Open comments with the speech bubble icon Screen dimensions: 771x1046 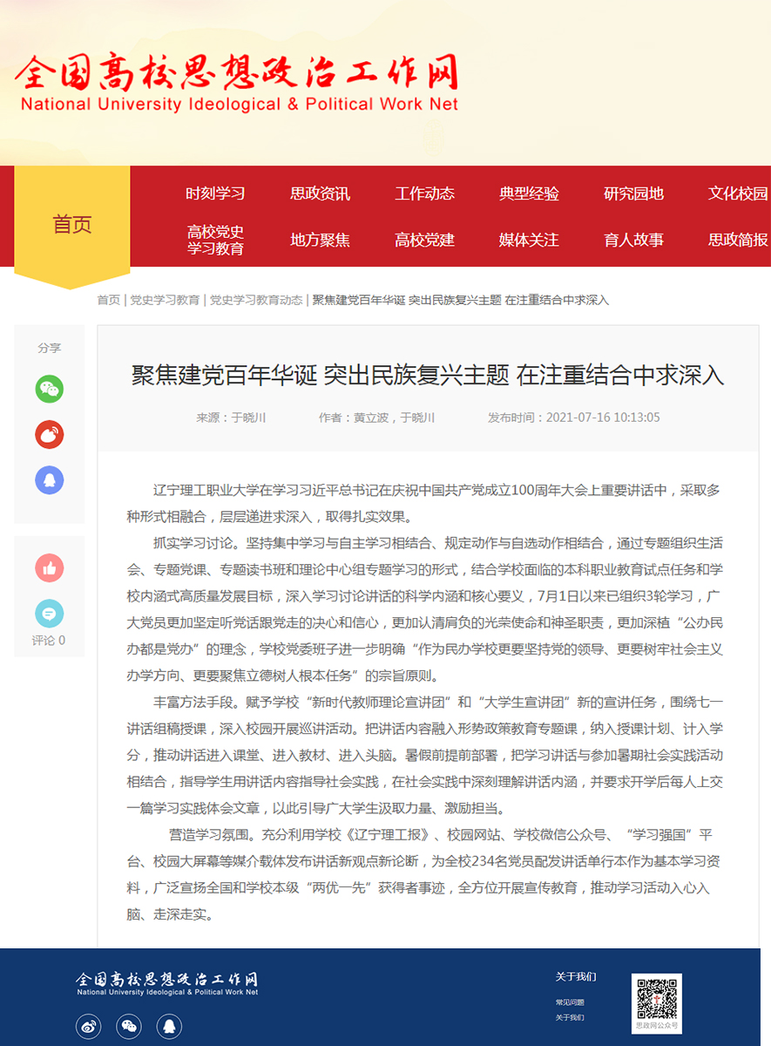point(50,614)
